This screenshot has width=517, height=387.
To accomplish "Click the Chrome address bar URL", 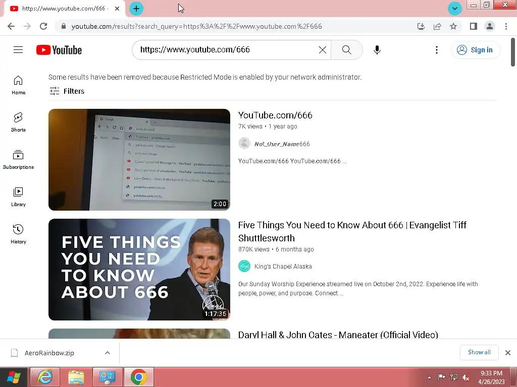I will 196,26.
